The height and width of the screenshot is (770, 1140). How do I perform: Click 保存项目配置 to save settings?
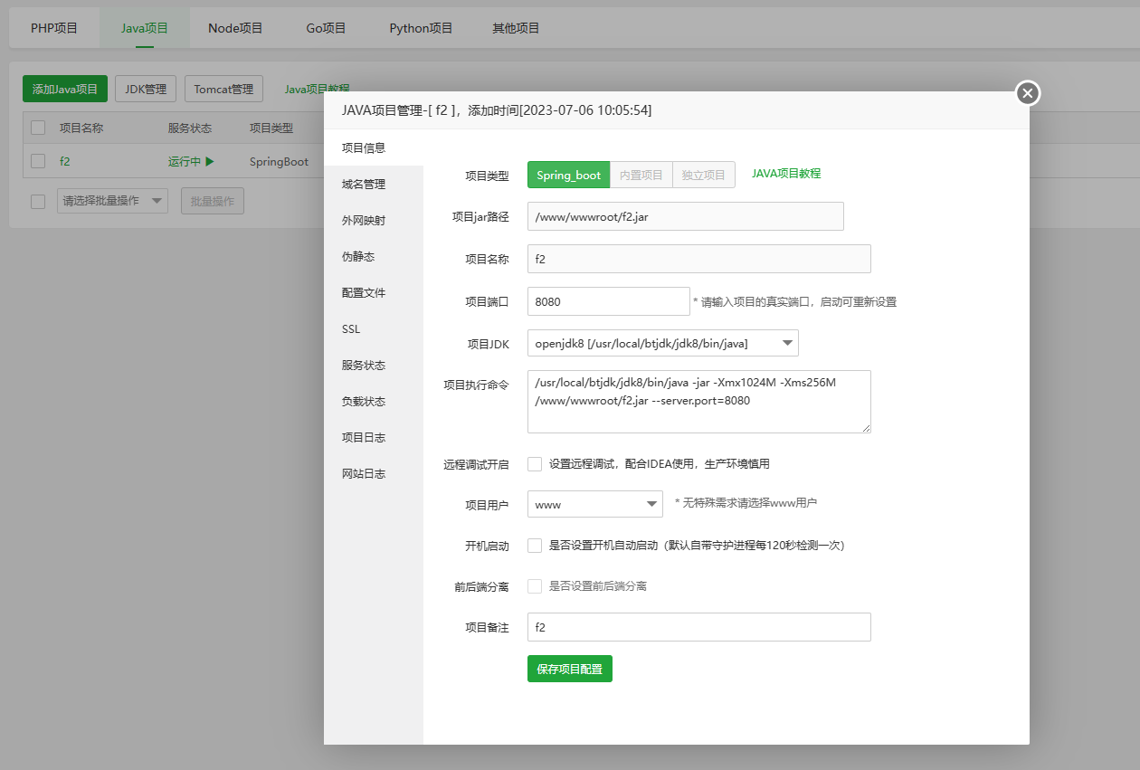[x=569, y=669]
